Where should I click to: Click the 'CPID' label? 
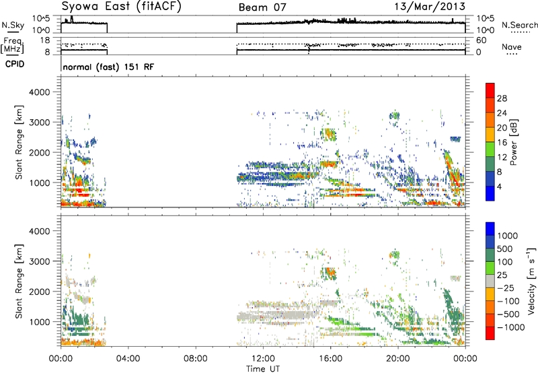[x=15, y=64]
